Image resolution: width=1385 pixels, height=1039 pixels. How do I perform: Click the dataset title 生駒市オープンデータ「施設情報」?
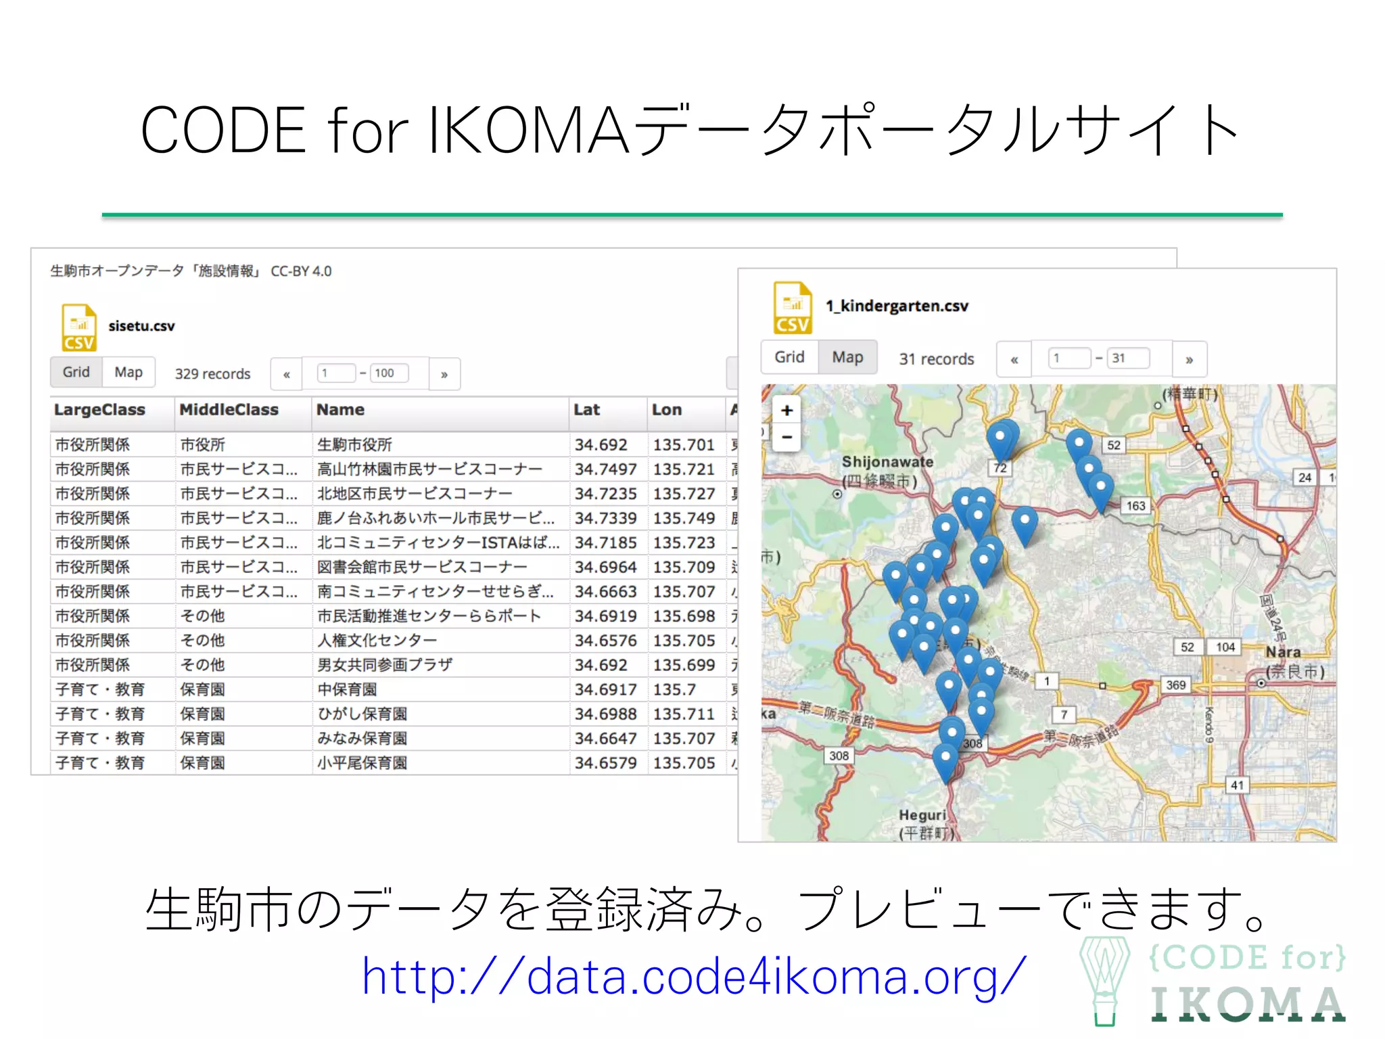point(156,271)
